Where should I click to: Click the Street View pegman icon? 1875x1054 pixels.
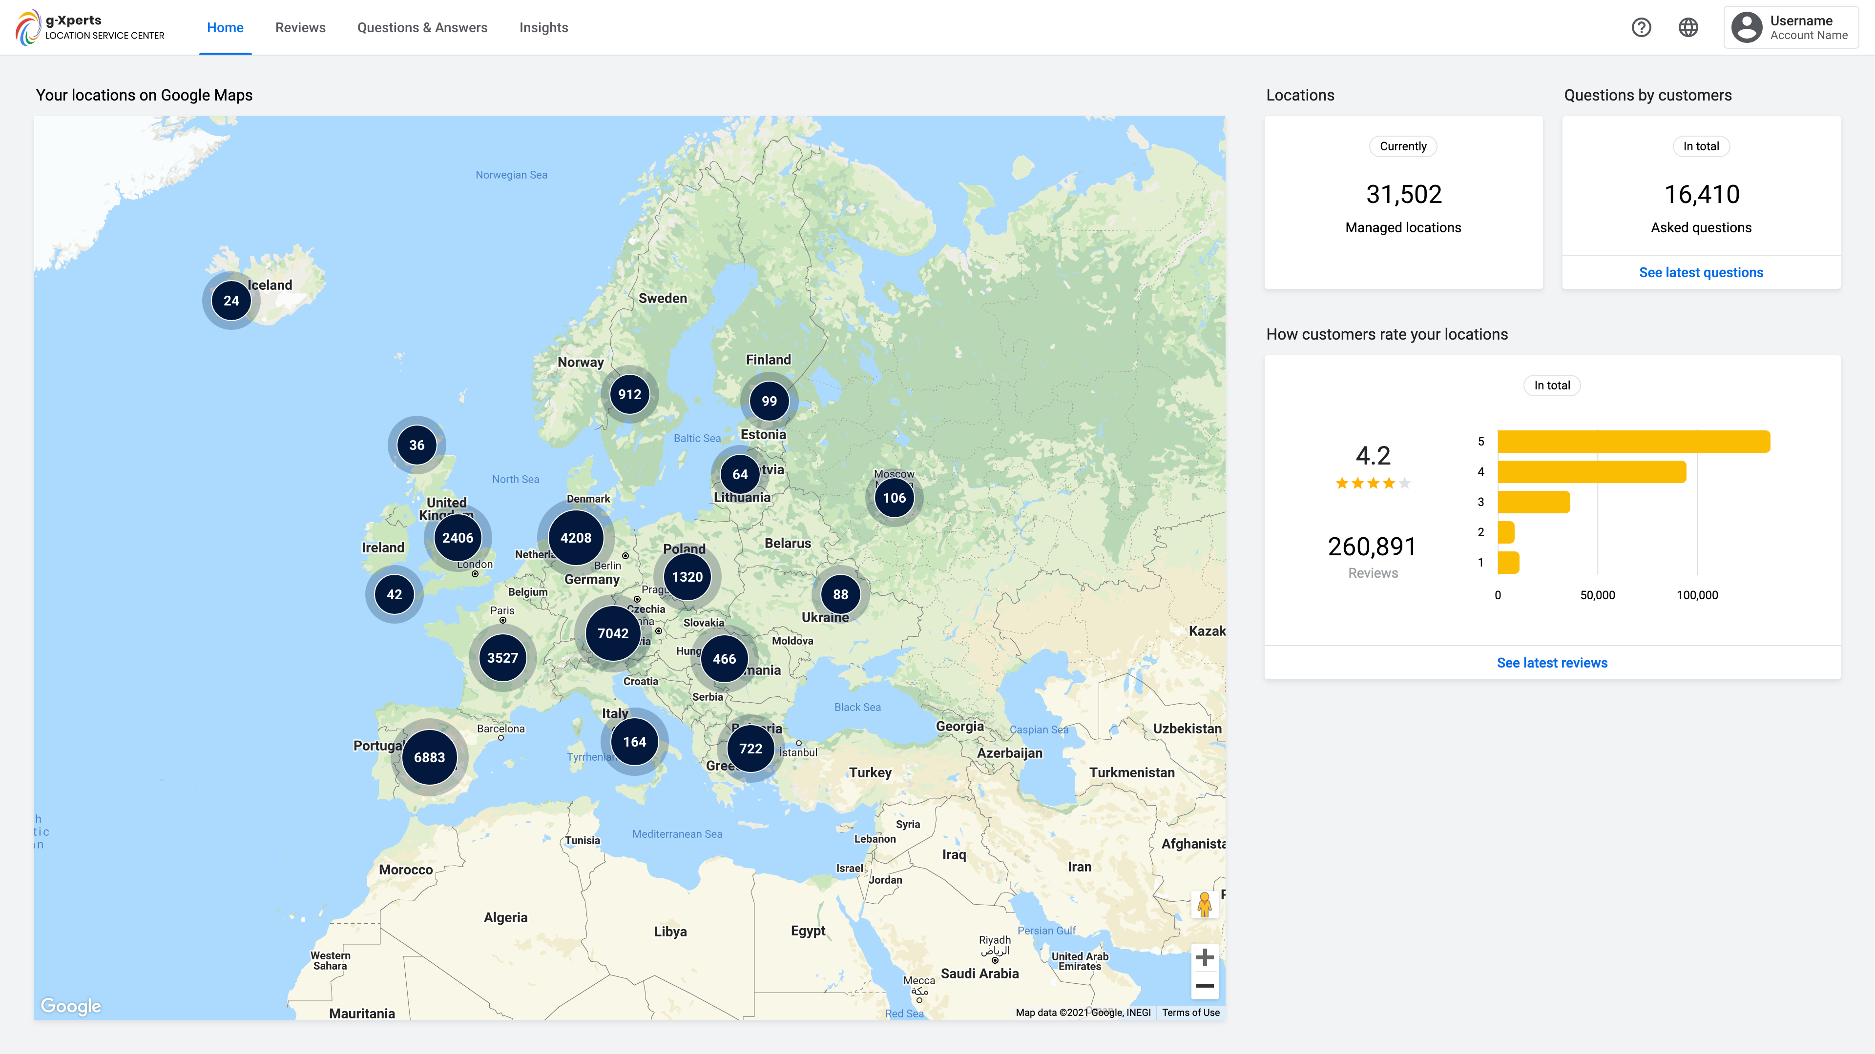point(1204,904)
